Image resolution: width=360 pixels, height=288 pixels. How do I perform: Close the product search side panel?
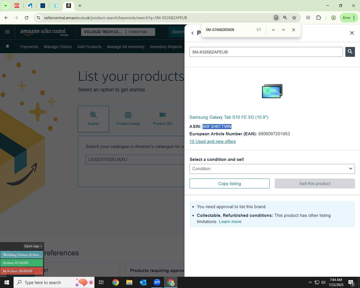352,33
